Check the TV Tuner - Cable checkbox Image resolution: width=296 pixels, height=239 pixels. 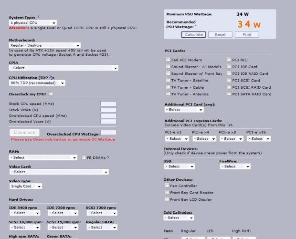168,87
